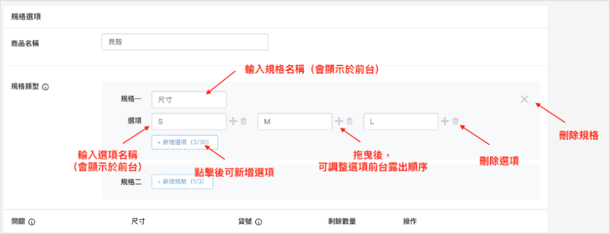Delete option L with its trash icon

(455, 121)
